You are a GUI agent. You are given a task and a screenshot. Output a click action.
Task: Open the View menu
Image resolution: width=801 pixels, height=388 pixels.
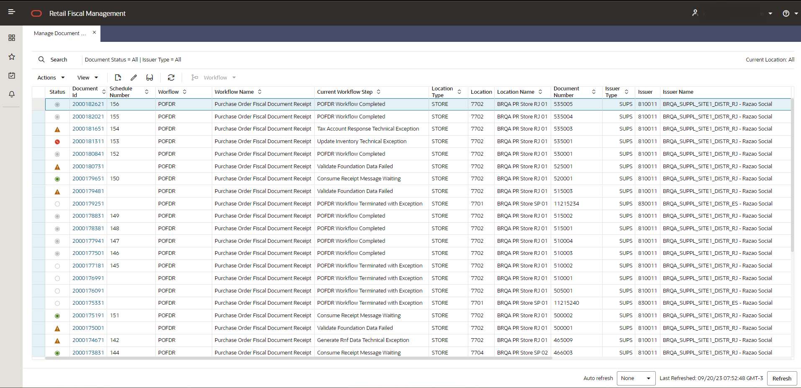[87, 77]
